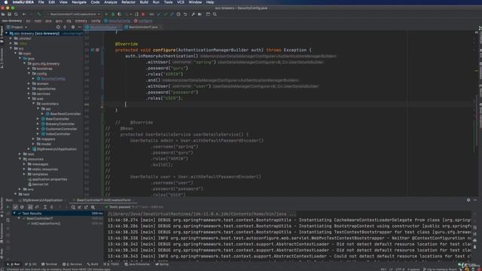Screen dimensions: 482x271
Task: Click the override gutter icon beside configure method
Action: (x=93, y=50)
